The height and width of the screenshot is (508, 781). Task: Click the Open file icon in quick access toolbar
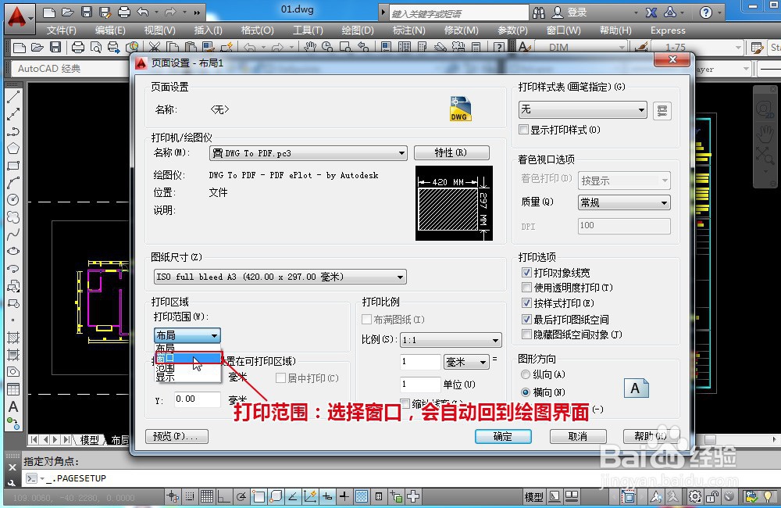coord(68,12)
